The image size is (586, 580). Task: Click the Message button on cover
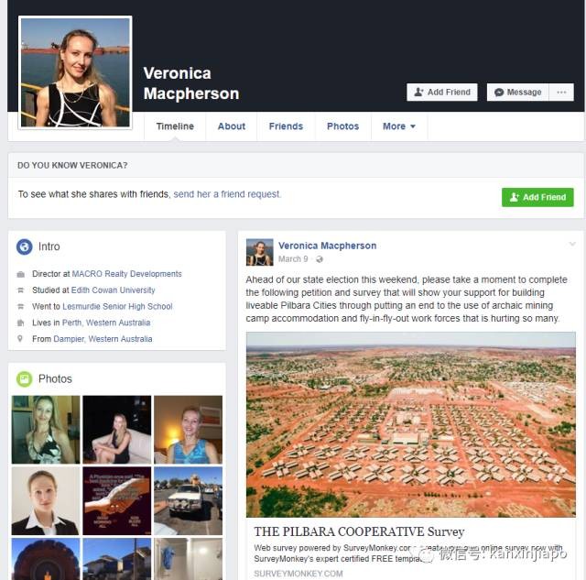(518, 93)
